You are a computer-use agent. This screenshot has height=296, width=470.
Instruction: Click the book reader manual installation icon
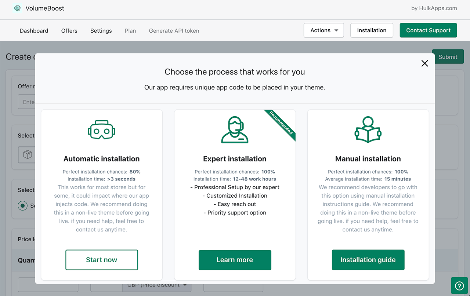coord(368,129)
